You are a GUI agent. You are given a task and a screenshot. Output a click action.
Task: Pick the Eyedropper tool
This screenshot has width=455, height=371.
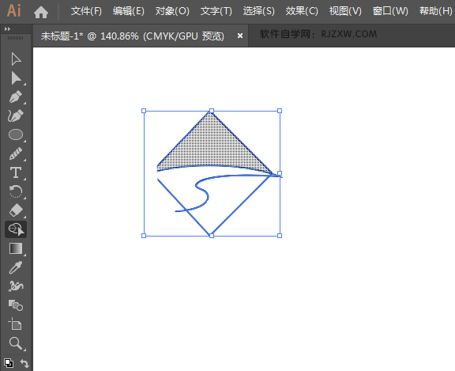pyautogui.click(x=16, y=267)
